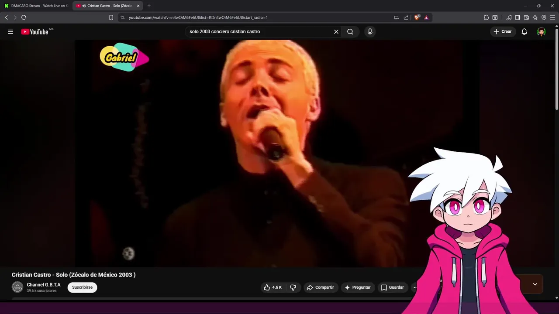Open the Brave Wallet icon
This screenshot has height=314, width=559.
(x=526, y=17)
